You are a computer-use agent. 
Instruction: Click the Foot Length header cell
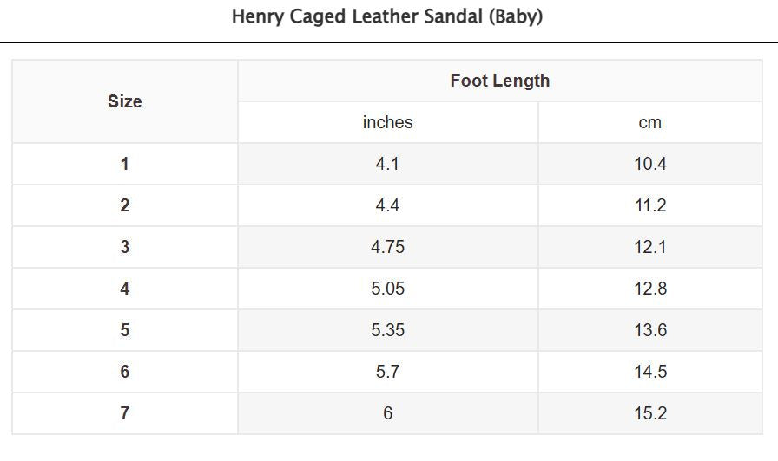(499, 81)
